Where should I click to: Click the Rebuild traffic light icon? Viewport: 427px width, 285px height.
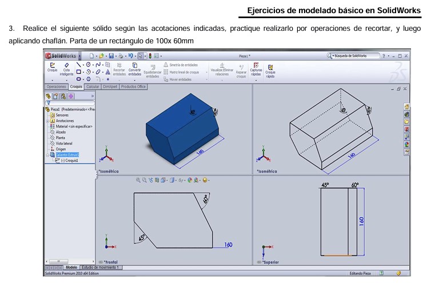coord(150,56)
